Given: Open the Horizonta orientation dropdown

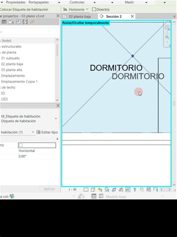Looking at the screenshot, I should (87, 9).
